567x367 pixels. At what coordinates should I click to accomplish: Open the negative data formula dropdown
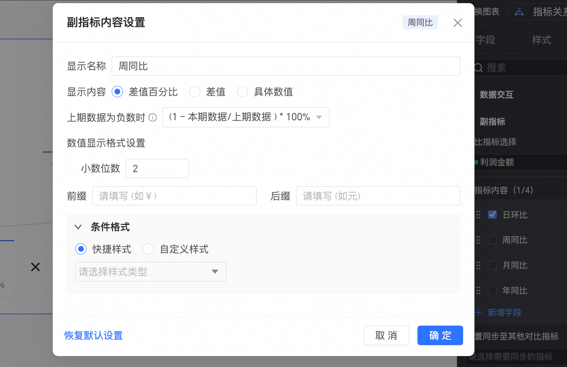[x=246, y=117]
